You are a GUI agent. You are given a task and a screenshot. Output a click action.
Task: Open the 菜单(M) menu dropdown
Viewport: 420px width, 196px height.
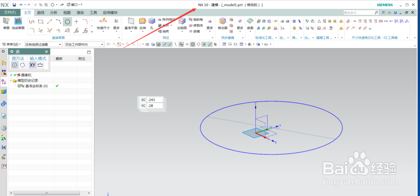pos(11,44)
